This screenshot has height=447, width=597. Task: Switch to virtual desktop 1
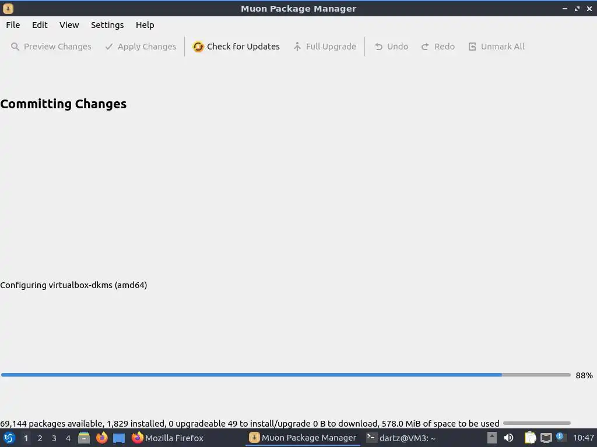(26, 438)
